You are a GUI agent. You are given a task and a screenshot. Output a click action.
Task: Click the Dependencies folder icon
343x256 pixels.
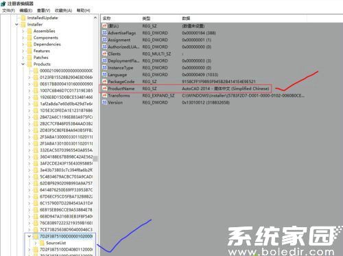click(x=29, y=44)
